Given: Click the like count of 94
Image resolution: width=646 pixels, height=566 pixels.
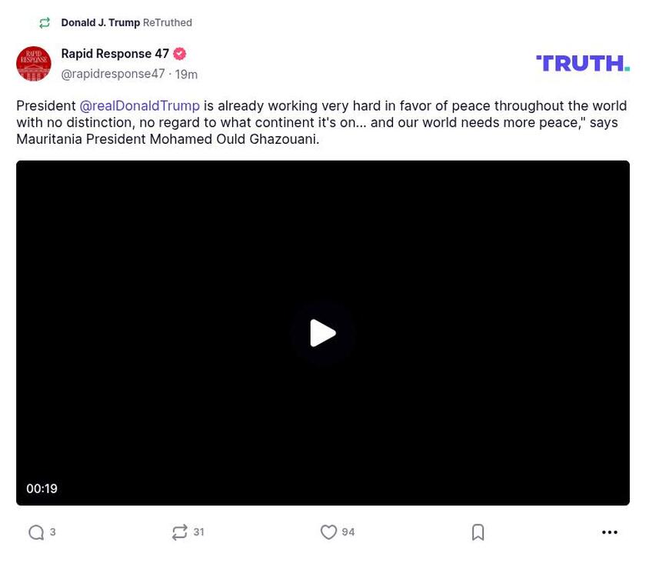Looking at the screenshot, I should (x=348, y=532).
